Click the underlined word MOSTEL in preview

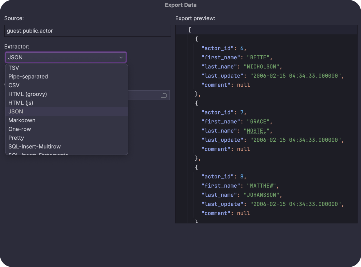[x=256, y=130]
